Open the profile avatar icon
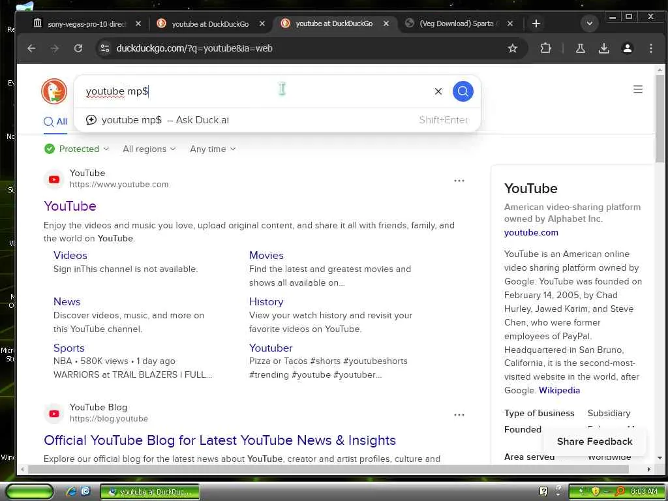Image resolution: width=668 pixels, height=501 pixels. 627,48
